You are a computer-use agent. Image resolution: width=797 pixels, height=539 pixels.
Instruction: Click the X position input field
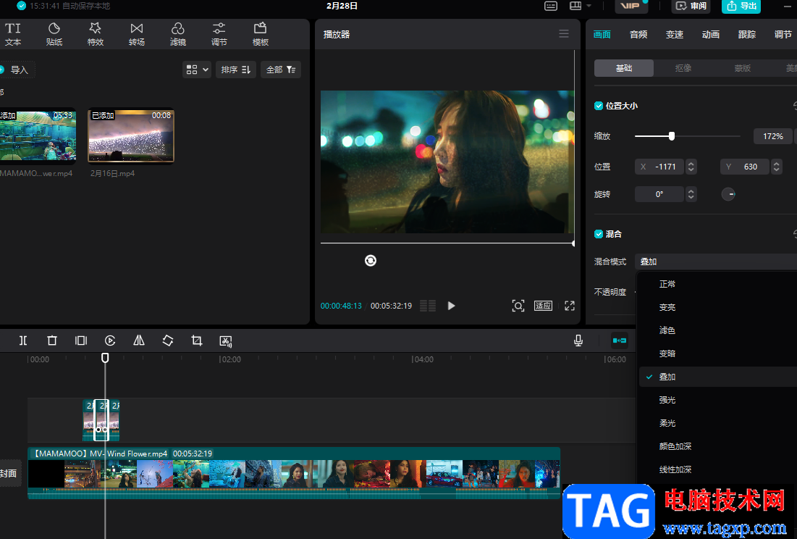pyautogui.click(x=659, y=167)
